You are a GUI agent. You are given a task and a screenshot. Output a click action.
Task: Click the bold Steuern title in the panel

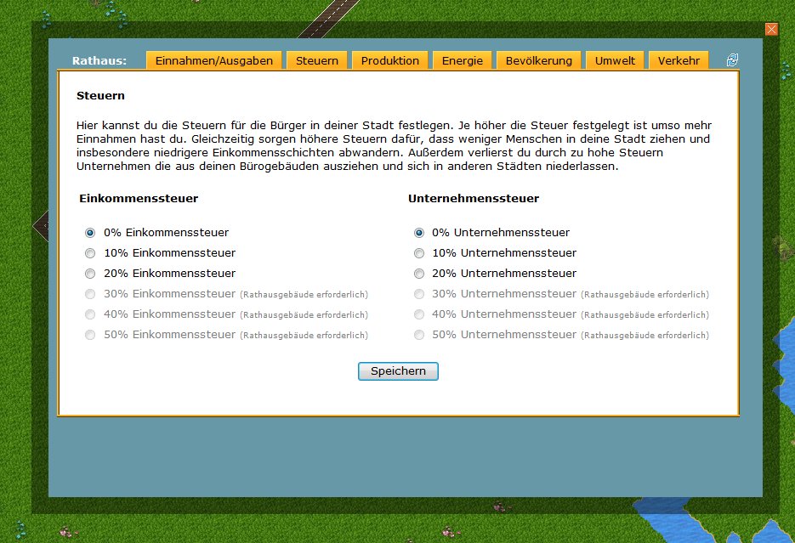(100, 96)
